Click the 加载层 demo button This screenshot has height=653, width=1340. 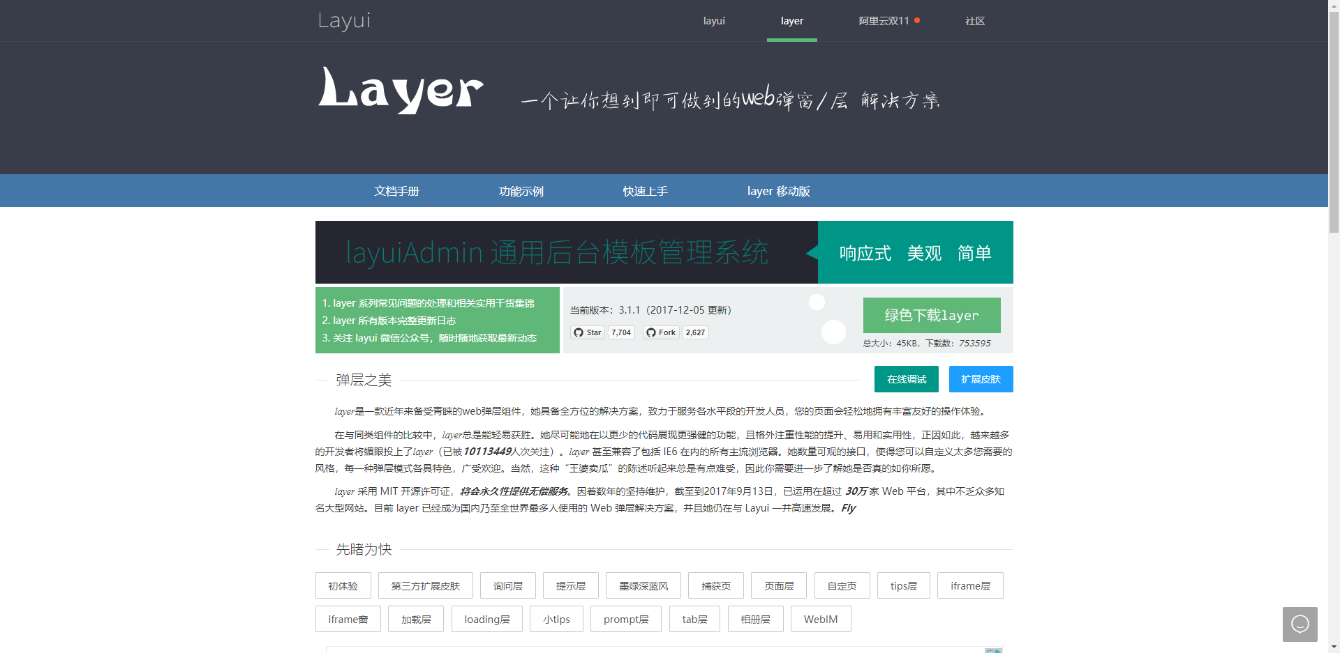click(416, 619)
